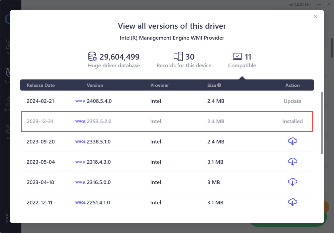Switch to the Compatible drivers tab
The height and width of the screenshot is (233, 334).
point(242,60)
